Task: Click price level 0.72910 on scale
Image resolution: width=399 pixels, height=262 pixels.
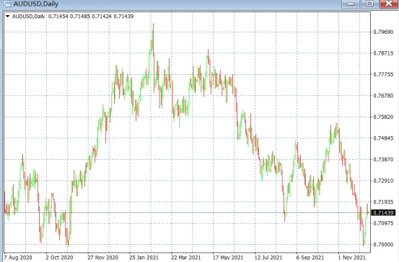Action: [383, 181]
